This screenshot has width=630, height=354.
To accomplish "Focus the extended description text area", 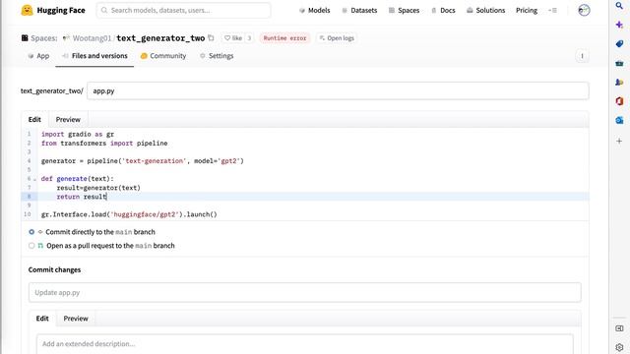I will coord(305,344).
